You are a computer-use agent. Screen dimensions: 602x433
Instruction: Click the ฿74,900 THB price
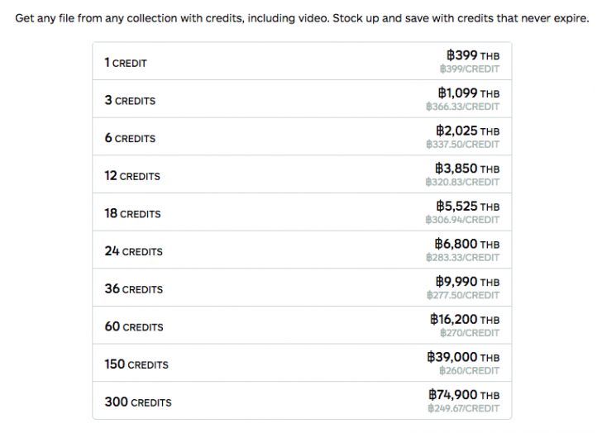pos(464,394)
